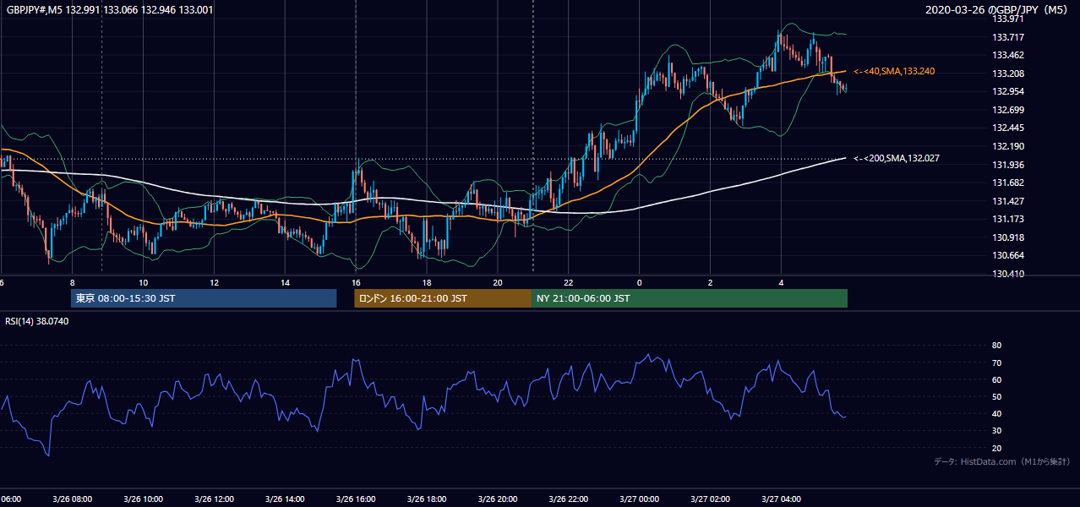The width and height of the screenshot is (1080, 507).
Task: Click the 3/26 16:00 date axis label
Action: point(356,499)
